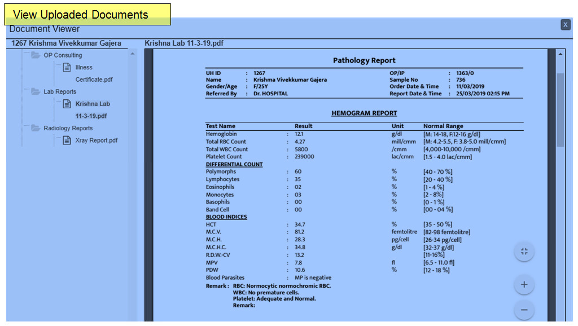This screenshot has width=578, height=326.
Task: Click the Document Viewer title
Action: (x=44, y=29)
